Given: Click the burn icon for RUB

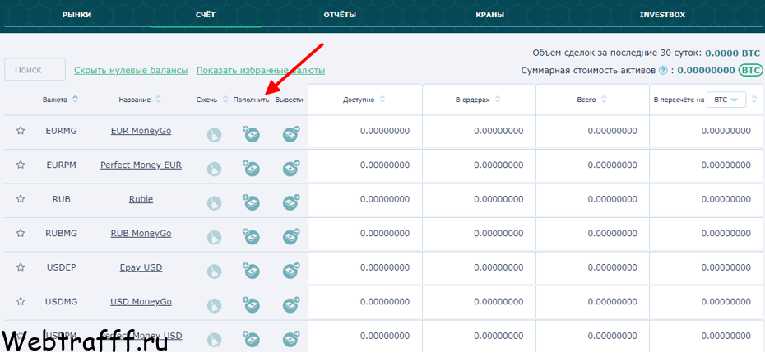Looking at the screenshot, I should click(214, 203).
